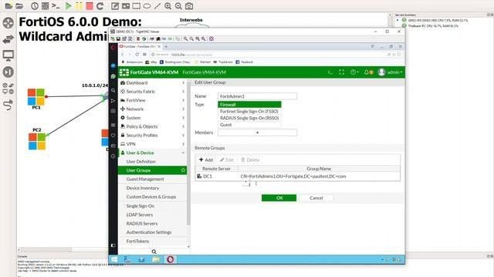Screen dimensions: 494x277
Task: Zoom out on GNS3 topology canvas
Action: [x=178, y=6]
